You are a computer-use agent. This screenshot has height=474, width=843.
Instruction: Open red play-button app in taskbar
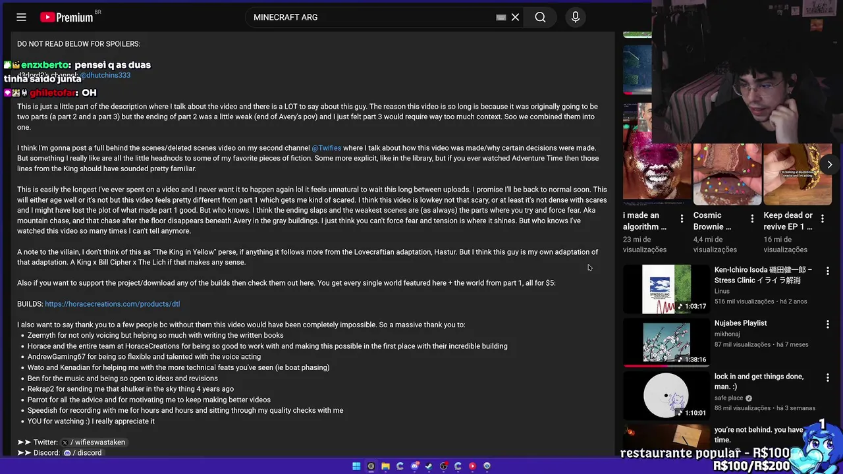[472, 466]
